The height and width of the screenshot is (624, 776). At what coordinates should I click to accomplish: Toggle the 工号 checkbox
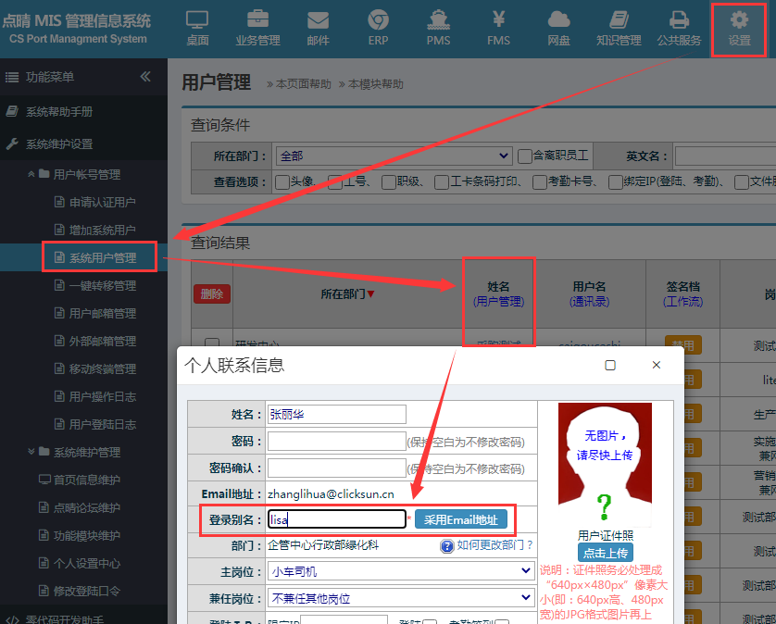[335, 182]
